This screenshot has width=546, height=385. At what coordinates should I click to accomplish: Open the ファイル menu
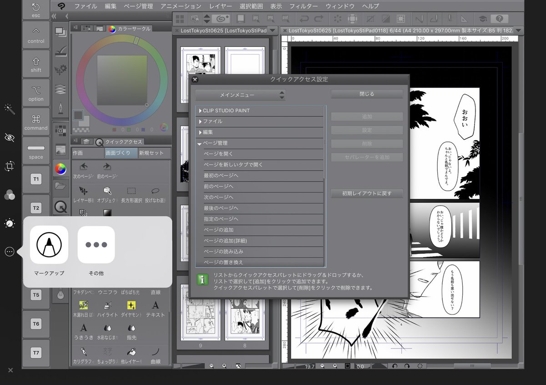click(x=86, y=6)
